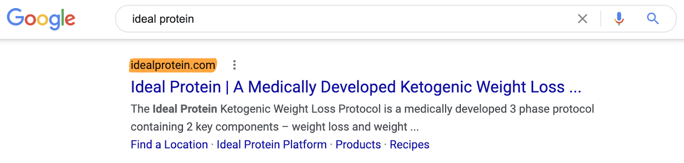Open the Products sitelink
Viewport: 684px width, 163px height.
click(358, 145)
